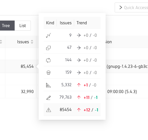Click the cycles icon in the 144-issues row
This screenshot has width=148, height=140.
[x=48, y=60]
